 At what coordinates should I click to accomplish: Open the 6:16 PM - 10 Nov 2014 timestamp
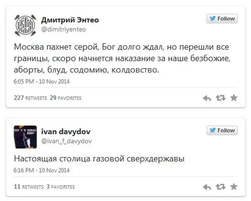[42, 170]
